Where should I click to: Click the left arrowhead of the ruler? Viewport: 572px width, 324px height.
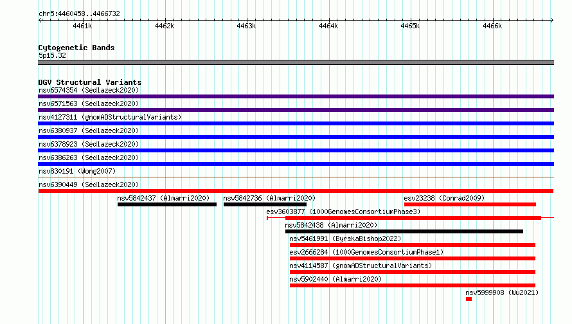[x=40, y=20]
